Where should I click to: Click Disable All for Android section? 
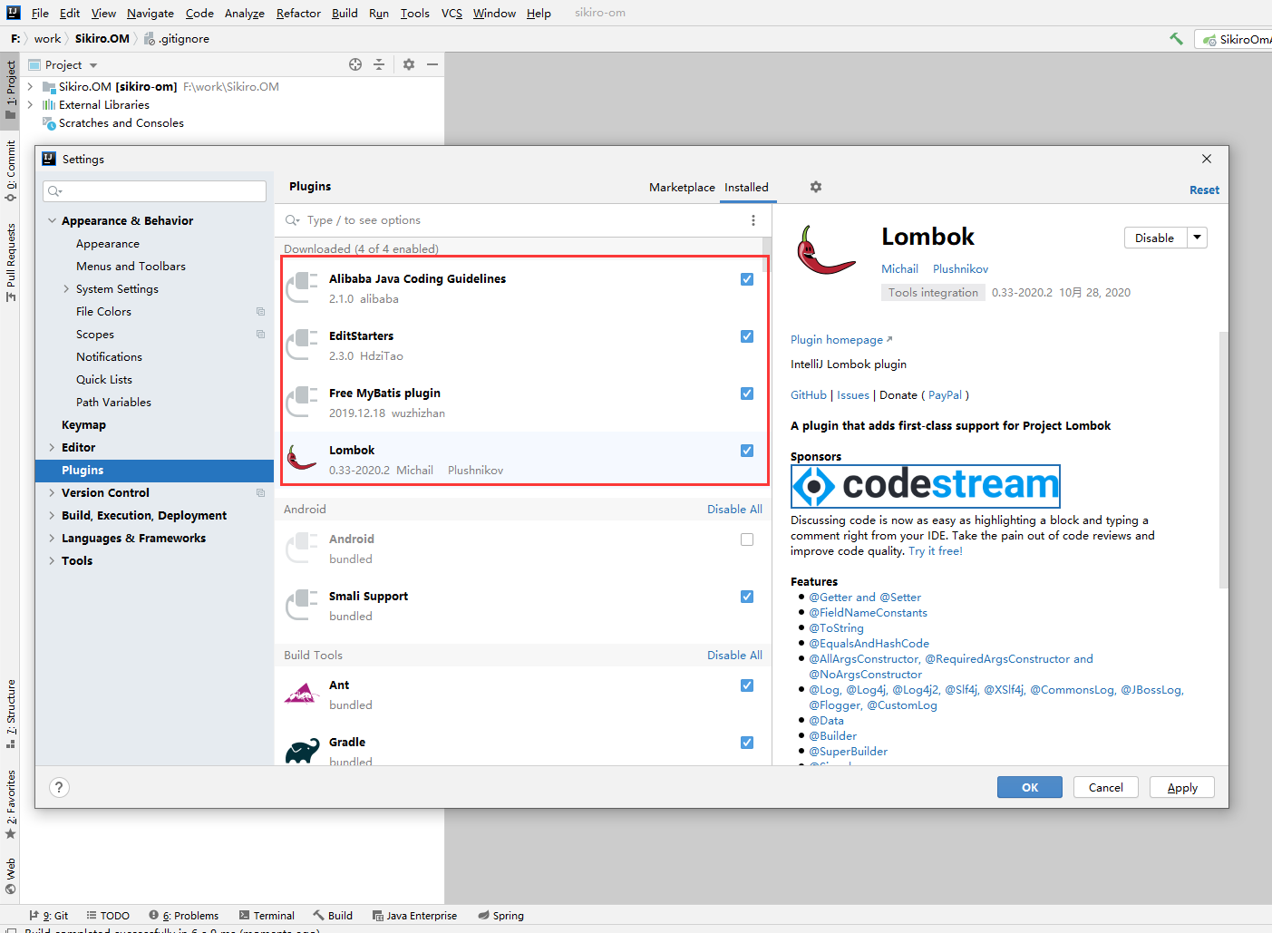coord(734,509)
